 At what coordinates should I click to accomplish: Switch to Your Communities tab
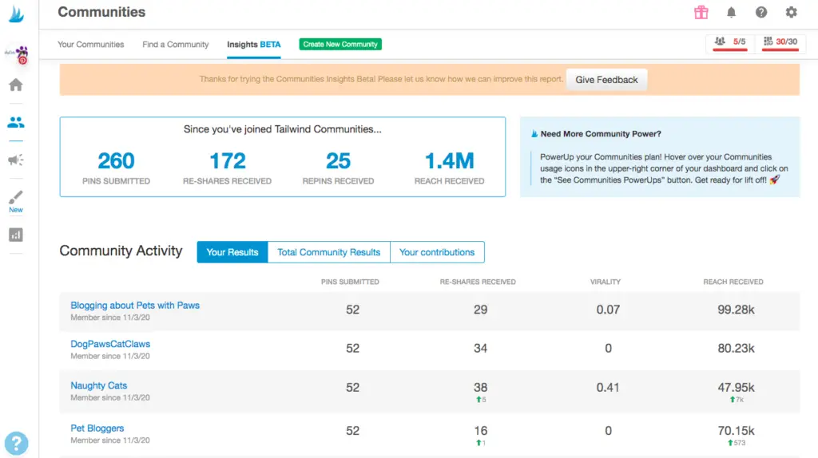coord(91,45)
